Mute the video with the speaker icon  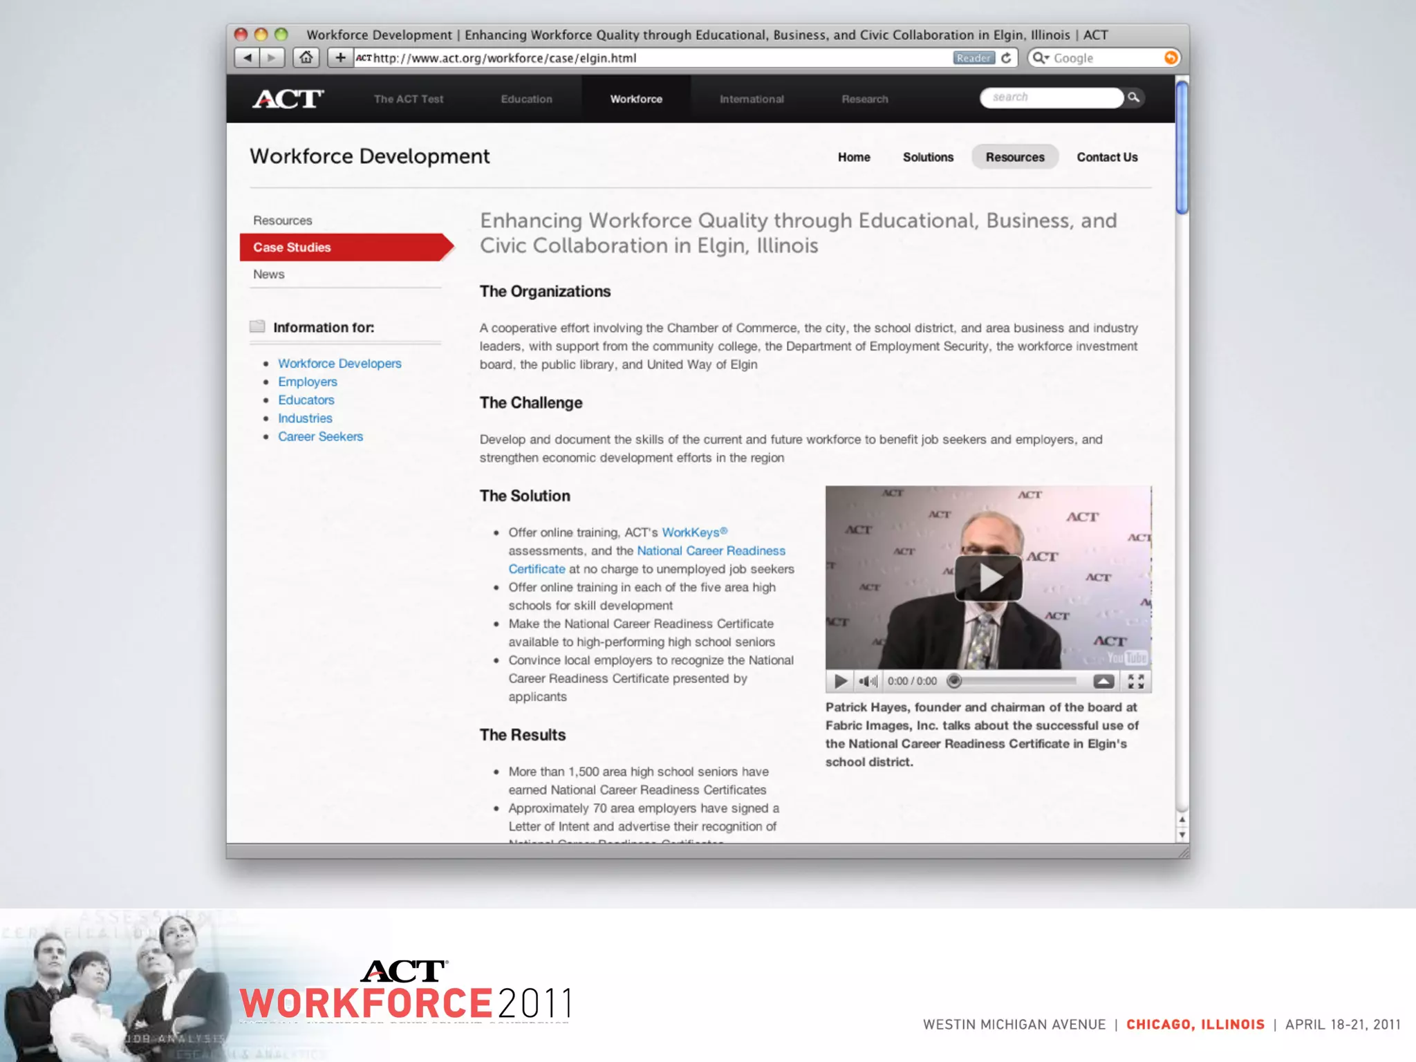868,681
